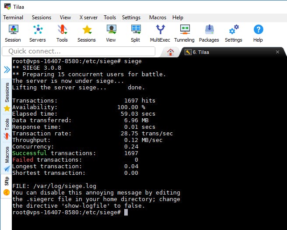Click the 'SIEGE 3.0.8' version text
The width and height of the screenshot is (287, 230).
(42, 68)
